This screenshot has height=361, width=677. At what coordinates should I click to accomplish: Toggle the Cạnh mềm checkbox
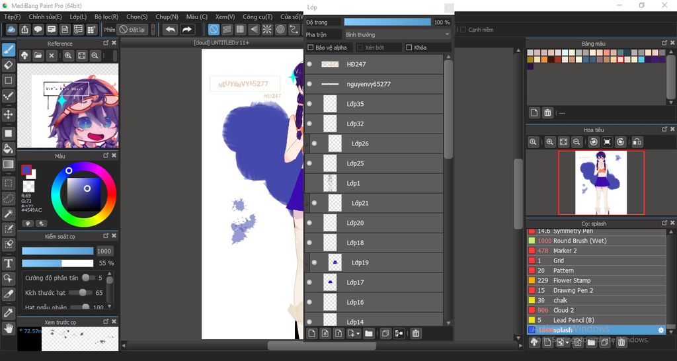(x=463, y=29)
